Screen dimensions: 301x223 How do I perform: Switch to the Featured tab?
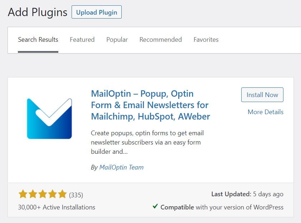pyautogui.click(x=82, y=40)
